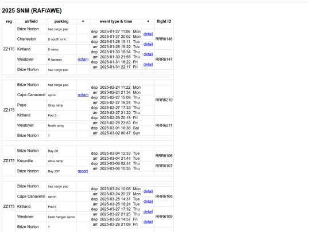Open detail link for 2025-03-28 14:57 departure
This screenshot has height=232, width=310.
point(148,222)
